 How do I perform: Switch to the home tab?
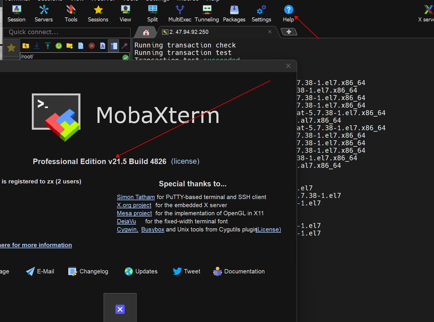point(146,32)
